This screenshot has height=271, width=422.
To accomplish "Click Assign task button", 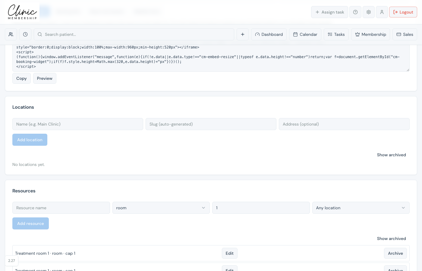I will click(329, 12).
